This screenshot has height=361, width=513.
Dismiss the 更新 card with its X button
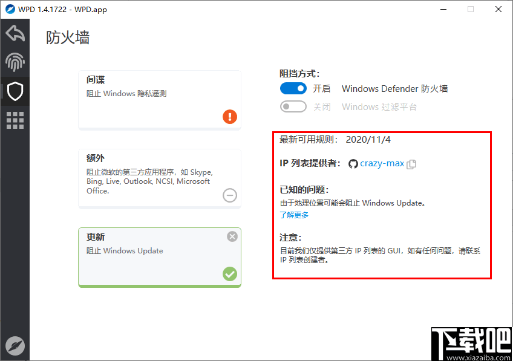coord(232,236)
